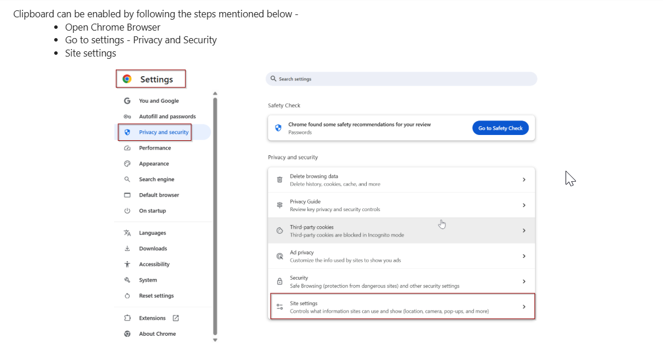This screenshot has width=663, height=349.
Task: Click the power icon for On startup
Action: tap(127, 210)
